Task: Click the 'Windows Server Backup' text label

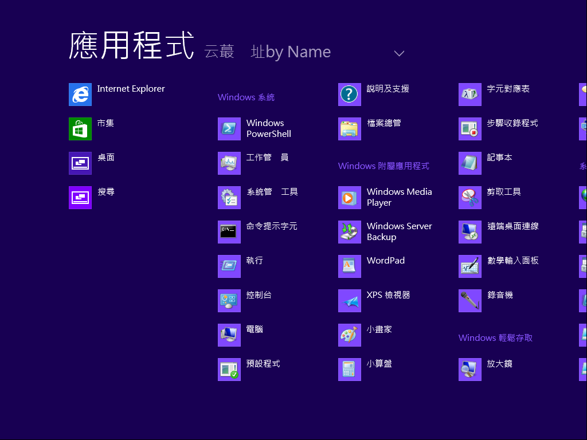Action: (399, 231)
